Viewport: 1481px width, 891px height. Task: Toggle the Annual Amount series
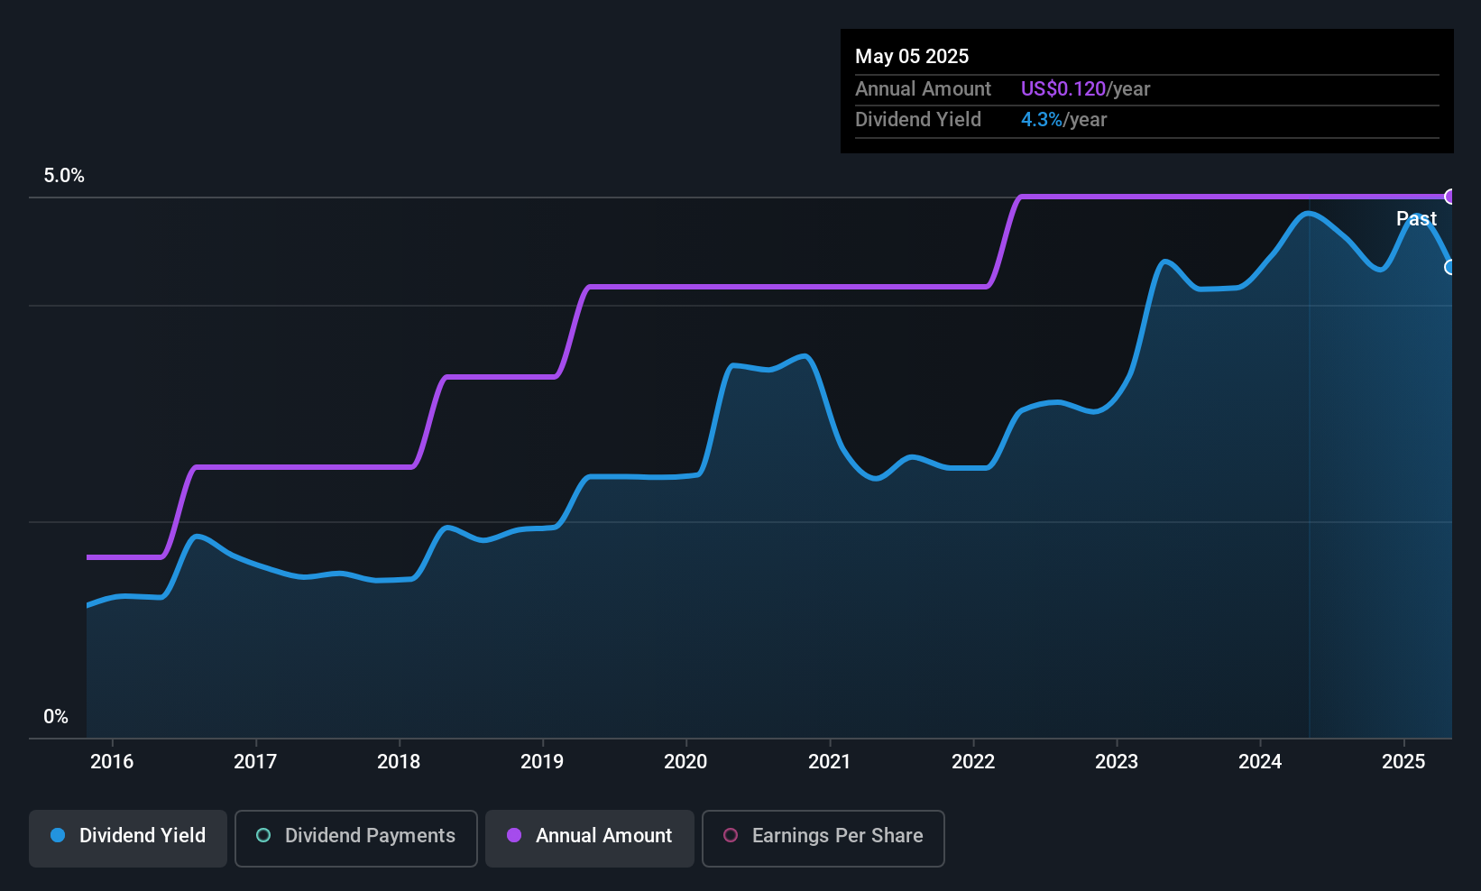(x=589, y=838)
